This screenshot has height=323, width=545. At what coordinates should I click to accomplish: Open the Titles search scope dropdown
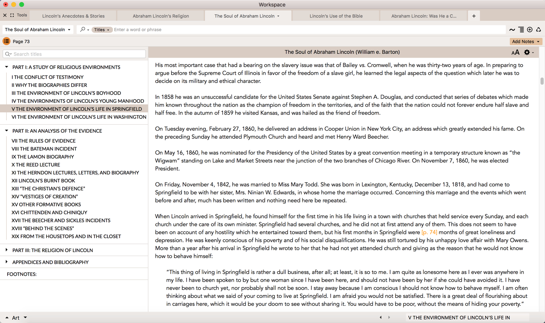[102, 29]
